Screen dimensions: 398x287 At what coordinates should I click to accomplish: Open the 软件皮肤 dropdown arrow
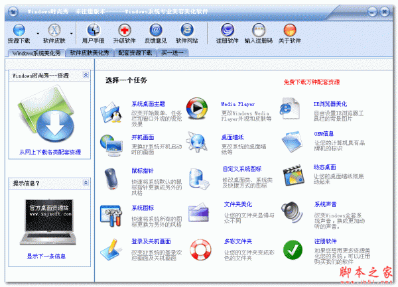point(72,33)
